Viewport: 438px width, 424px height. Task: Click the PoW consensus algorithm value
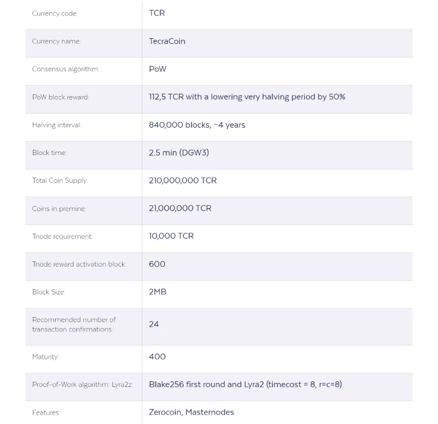[x=157, y=69]
